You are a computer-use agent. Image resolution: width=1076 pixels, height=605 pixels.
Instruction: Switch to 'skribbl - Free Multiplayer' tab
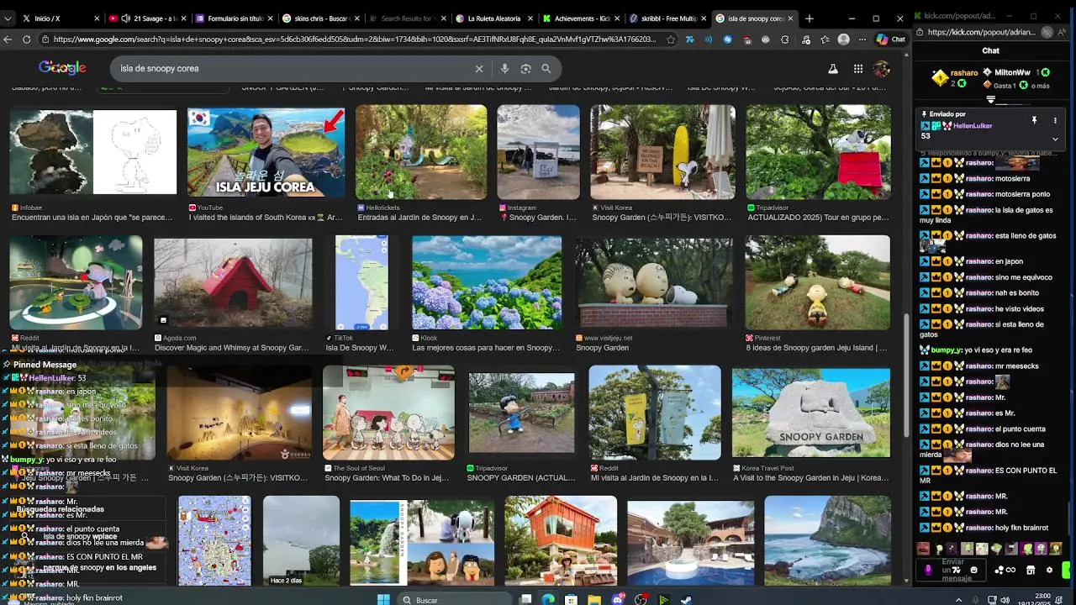click(x=667, y=18)
